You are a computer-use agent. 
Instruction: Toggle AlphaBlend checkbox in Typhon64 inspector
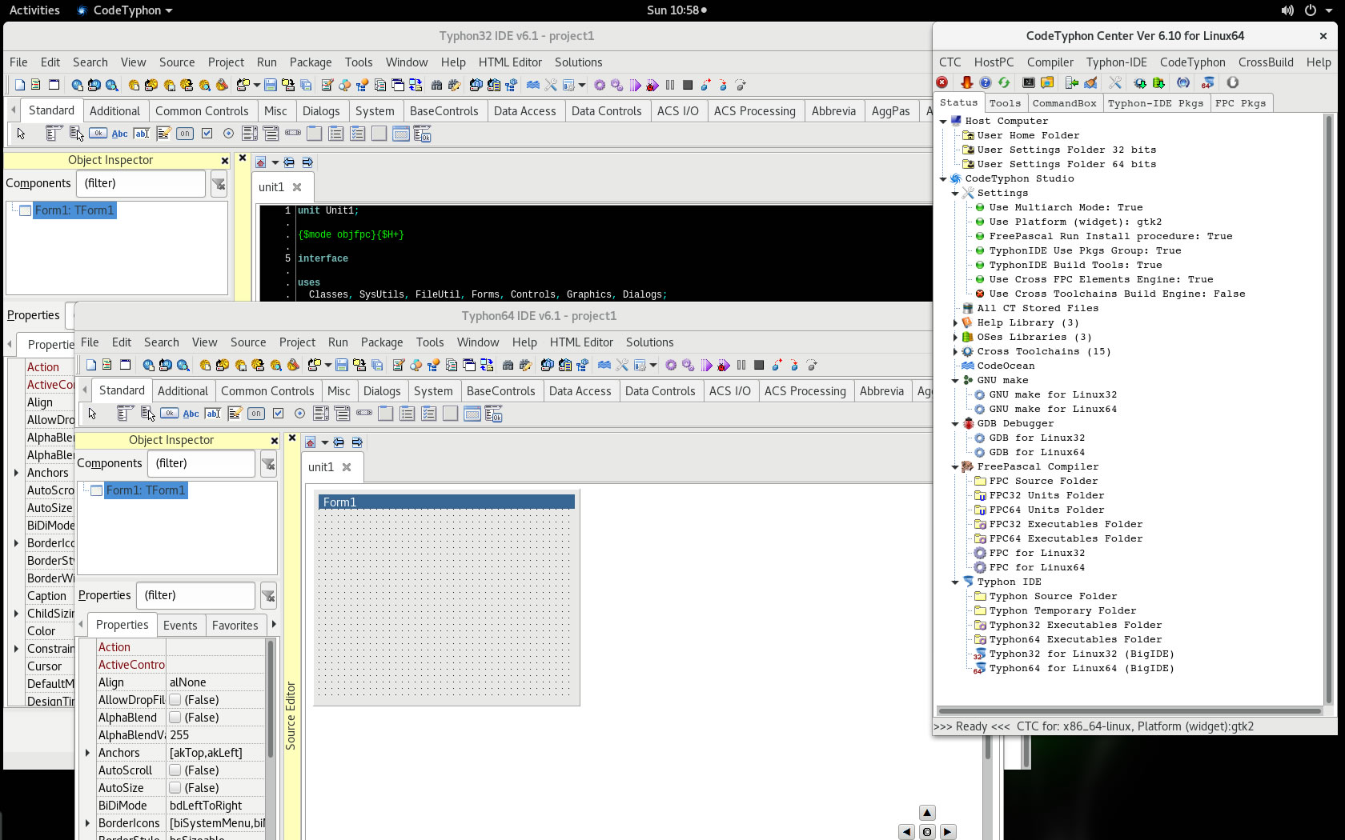[x=175, y=718]
